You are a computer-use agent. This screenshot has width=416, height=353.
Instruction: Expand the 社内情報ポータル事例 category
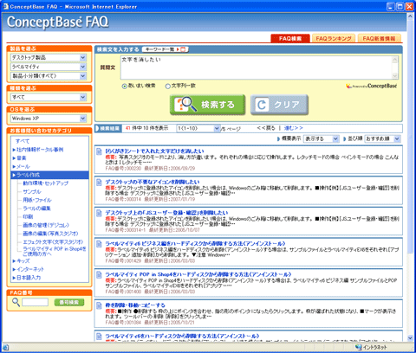pos(14,150)
